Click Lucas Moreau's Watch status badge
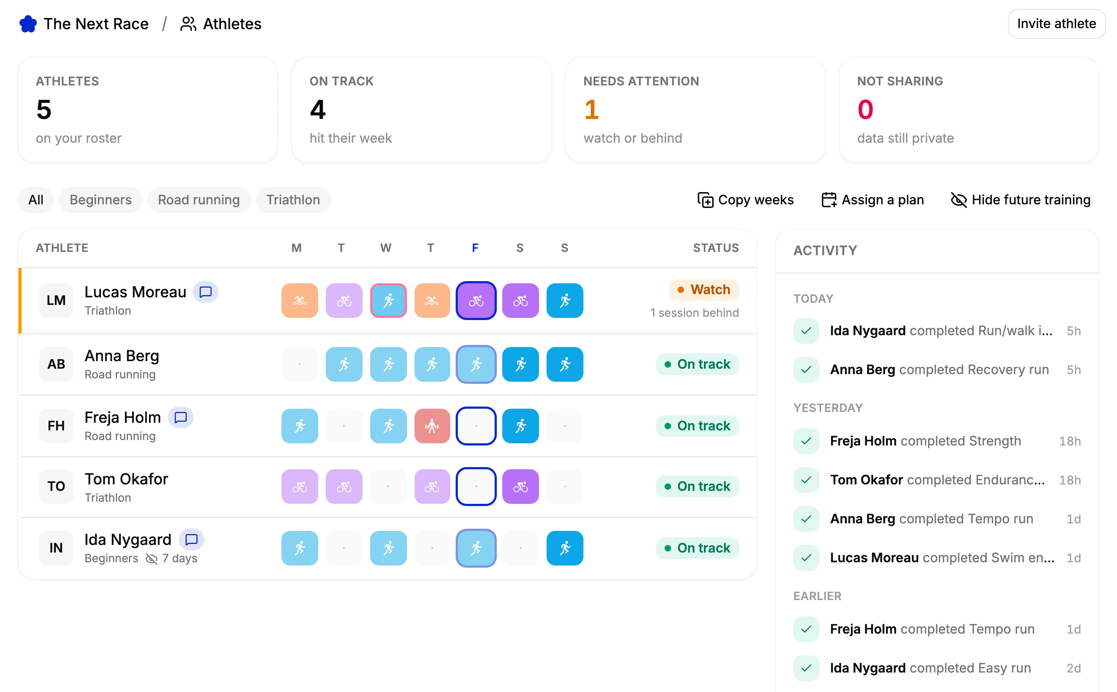 [704, 290]
